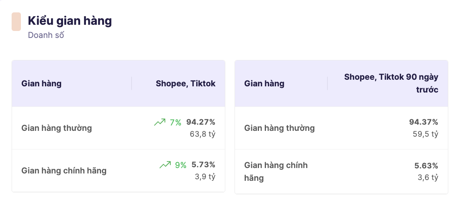Click the 5.73% share value
The height and width of the screenshot is (223, 456).
pyautogui.click(x=203, y=165)
